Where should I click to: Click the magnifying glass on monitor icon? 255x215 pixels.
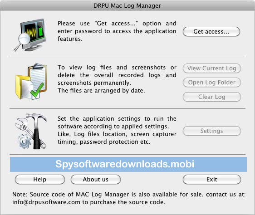[22, 41]
